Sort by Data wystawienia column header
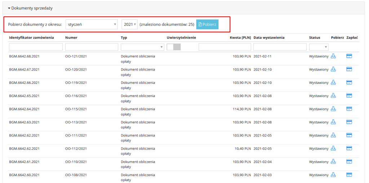Screen dimensions: 369x183 point(269,37)
